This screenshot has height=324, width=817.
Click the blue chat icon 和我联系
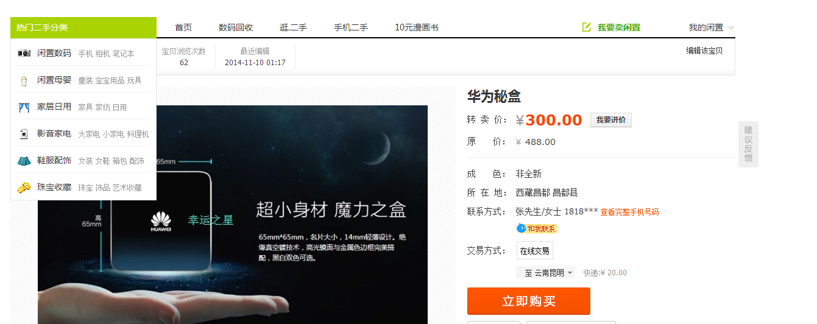pyautogui.click(x=536, y=228)
